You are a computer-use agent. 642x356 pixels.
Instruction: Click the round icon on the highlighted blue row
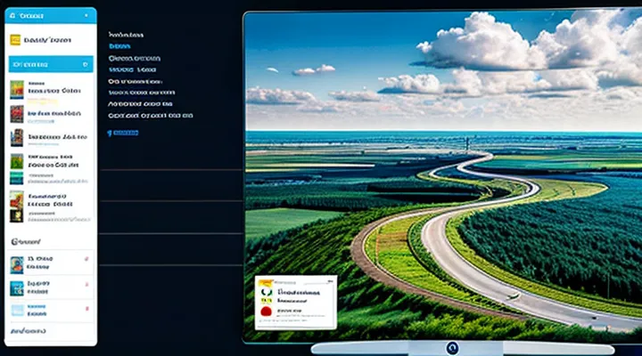86,65
